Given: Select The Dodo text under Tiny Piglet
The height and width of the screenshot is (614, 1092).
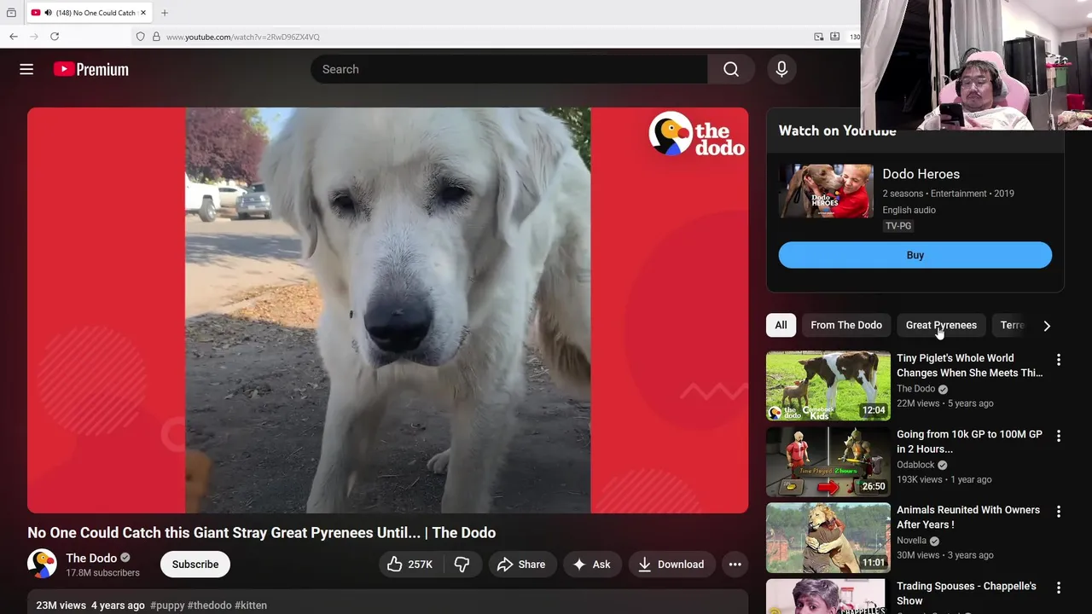Looking at the screenshot, I should 916,389.
